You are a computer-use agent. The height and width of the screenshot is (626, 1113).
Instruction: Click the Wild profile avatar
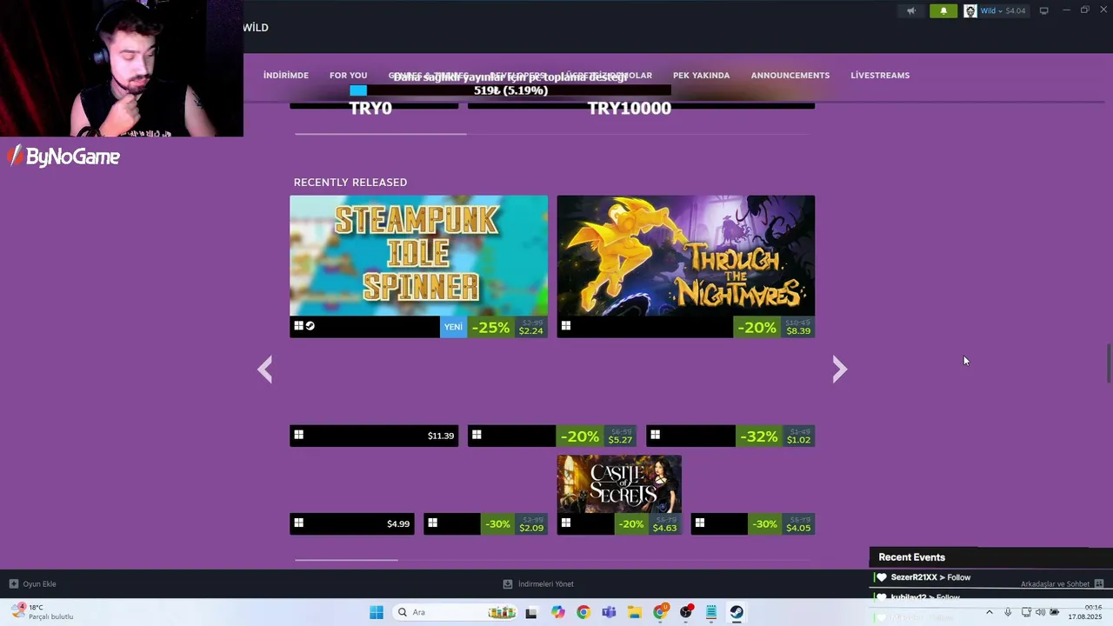(970, 11)
